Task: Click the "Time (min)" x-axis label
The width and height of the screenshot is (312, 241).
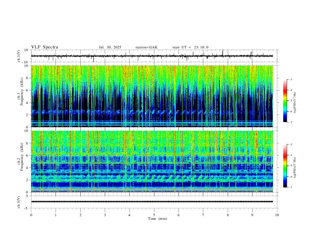Action: (x=158, y=219)
